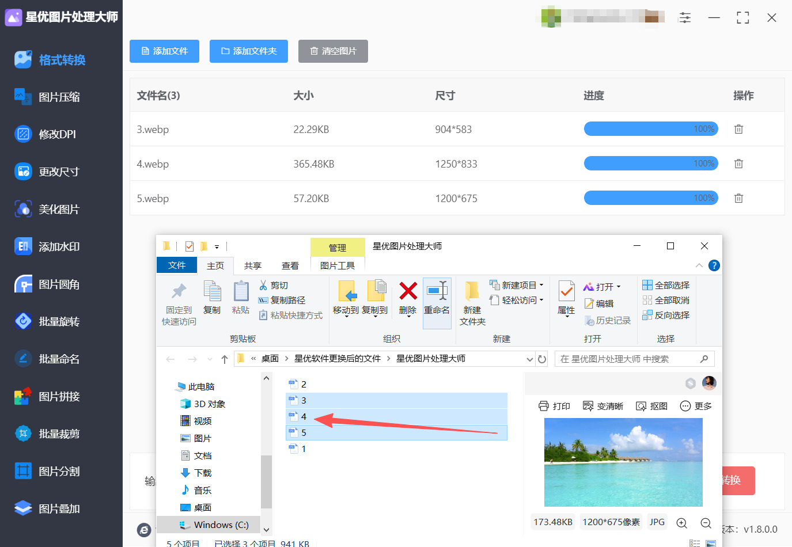Screen dimensions: 792x547
Task: Click the 3.webp progress bar
Action: (x=651, y=129)
